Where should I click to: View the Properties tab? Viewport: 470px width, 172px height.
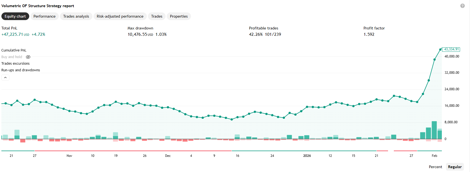pyautogui.click(x=179, y=16)
